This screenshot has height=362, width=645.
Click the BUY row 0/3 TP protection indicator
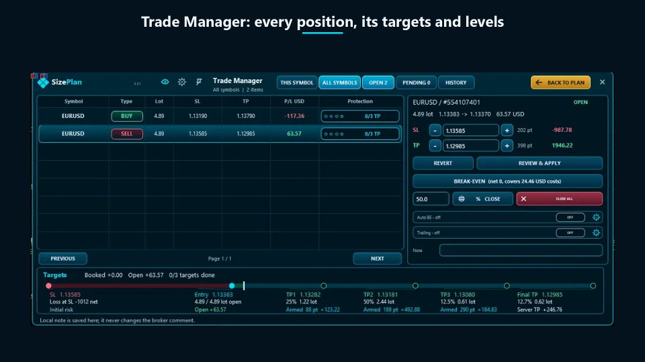tap(360, 116)
